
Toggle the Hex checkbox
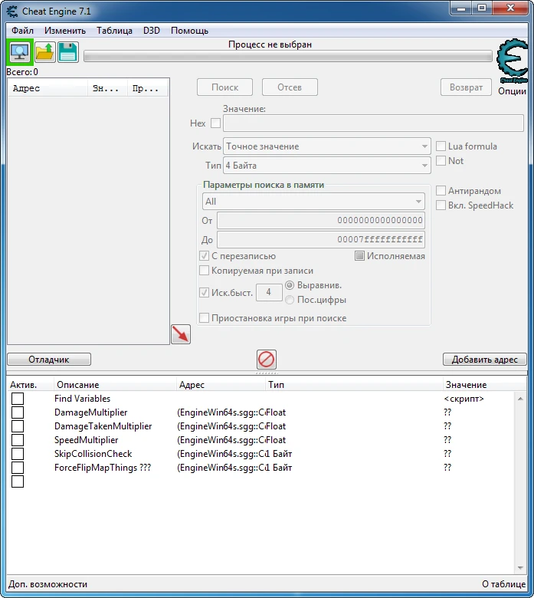pyautogui.click(x=216, y=123)
